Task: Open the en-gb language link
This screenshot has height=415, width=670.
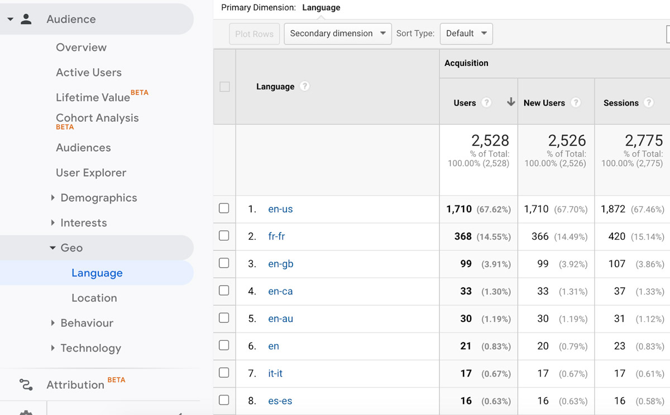Action: pos(281,264)
